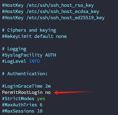The height and width of the screenshot is (115, 118).
Task: Click the AUTH value of SyslogFacility
Action: (50, 55)
